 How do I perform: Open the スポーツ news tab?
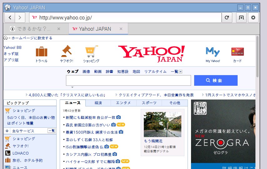(x=149, y=103)
